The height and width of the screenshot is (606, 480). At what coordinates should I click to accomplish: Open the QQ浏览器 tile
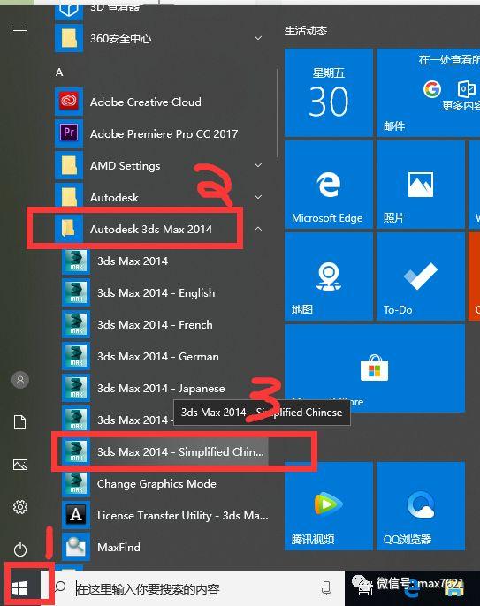pos(421,506)
